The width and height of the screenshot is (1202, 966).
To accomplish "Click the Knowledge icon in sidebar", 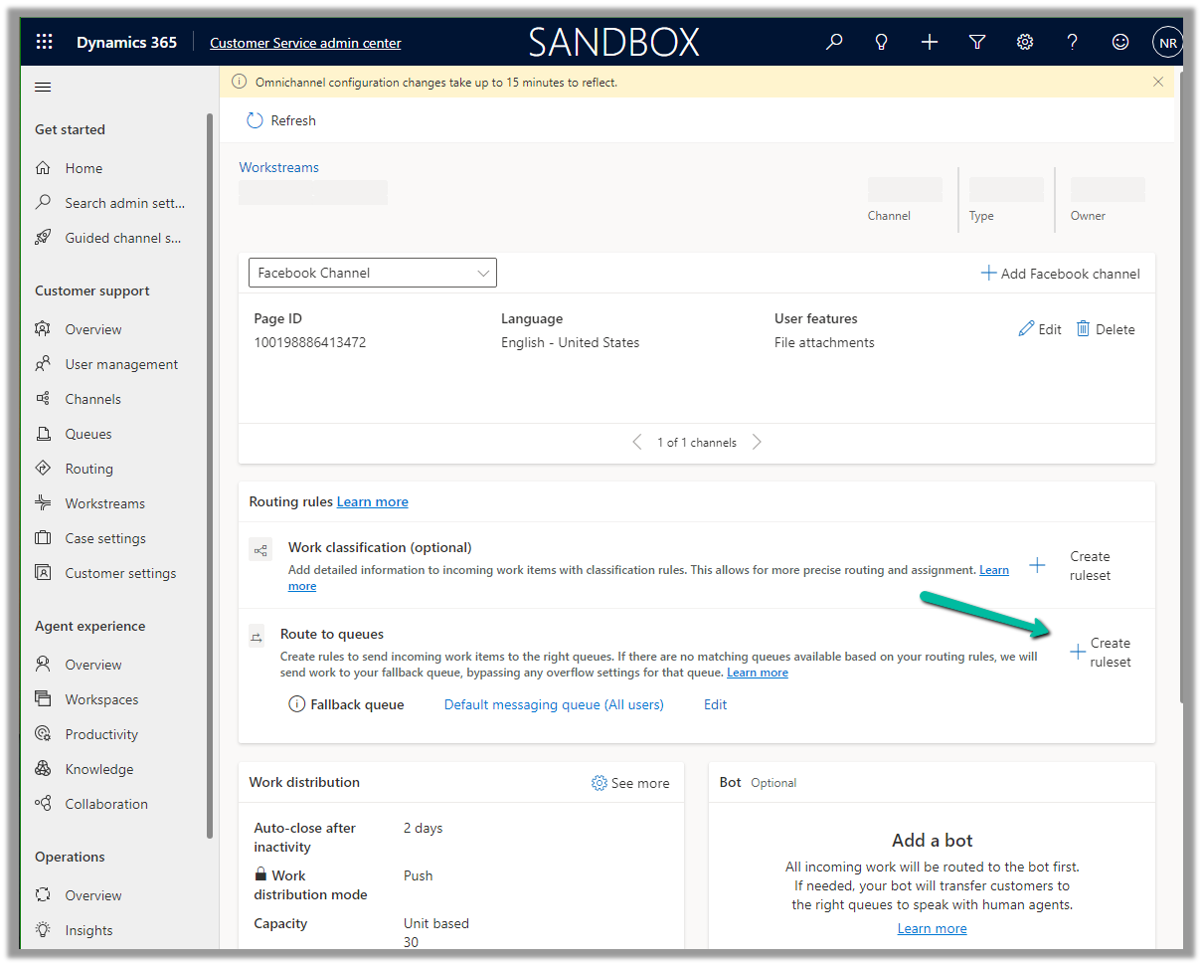I will pos(43,769).
